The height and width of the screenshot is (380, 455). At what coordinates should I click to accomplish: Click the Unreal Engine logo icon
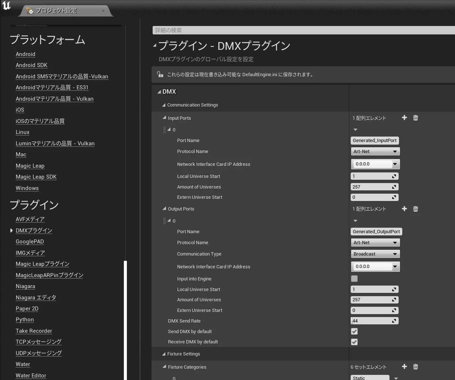(x=7, y=5)
